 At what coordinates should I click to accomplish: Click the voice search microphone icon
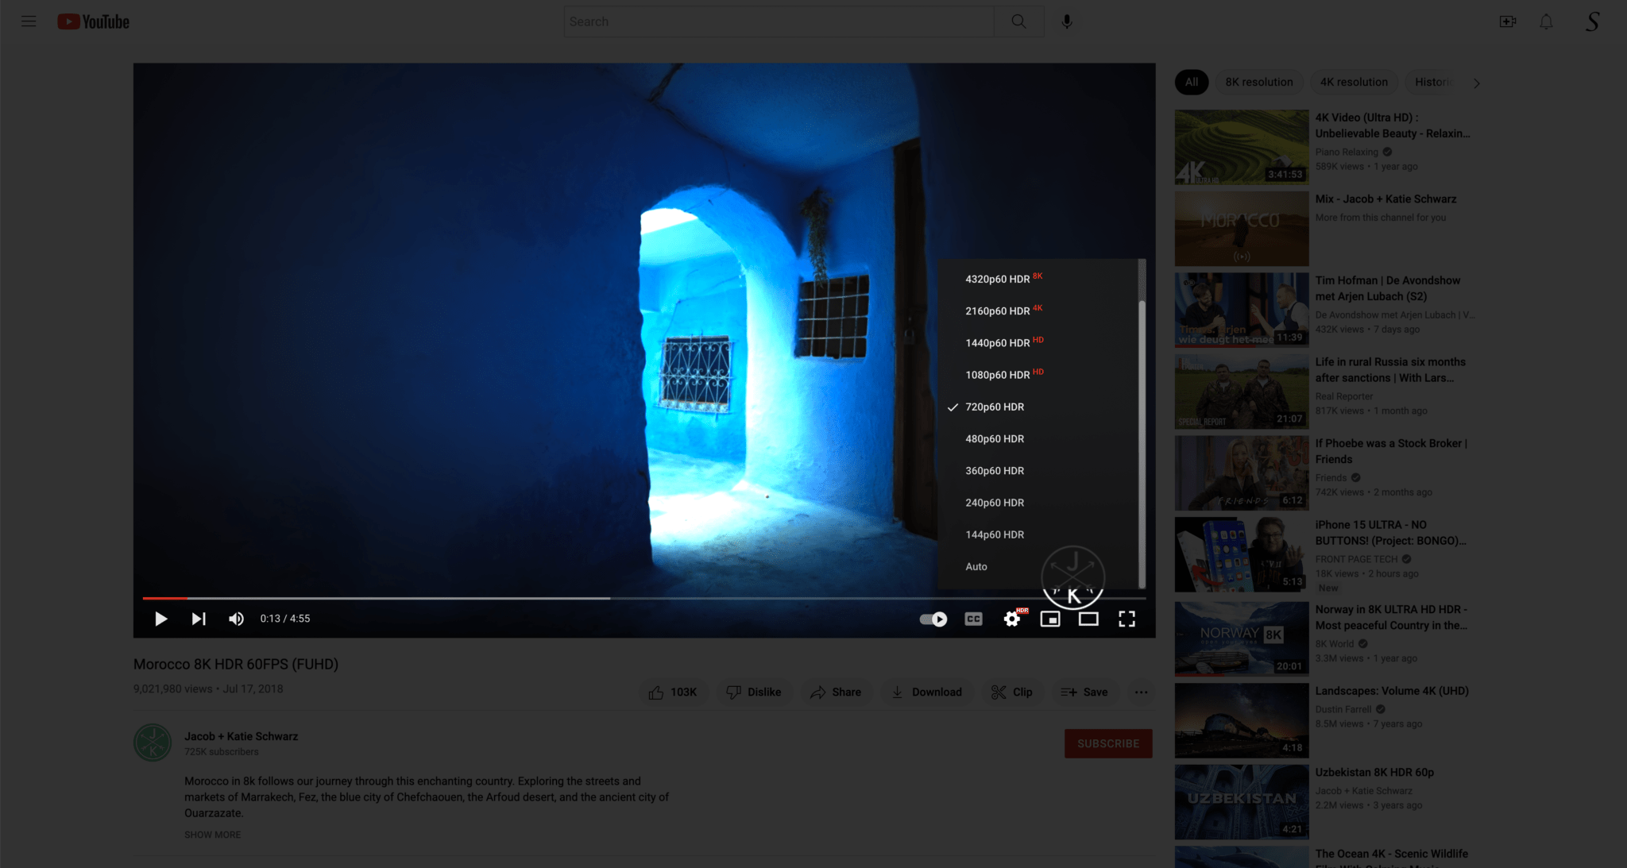coord(1067,21)
